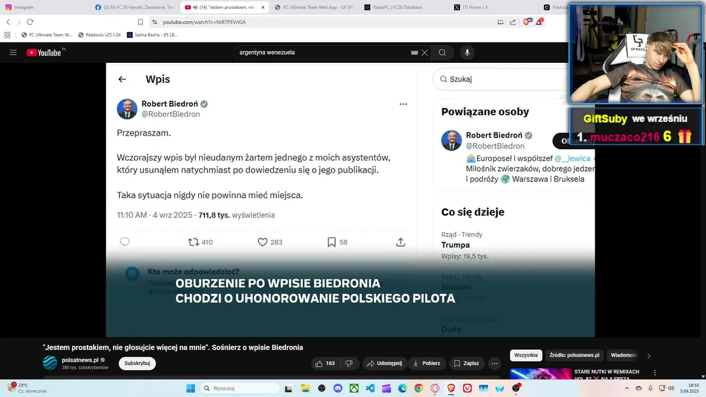The image size is (706, 397).
Task: Open browser apps grid in bookmarks bar
Action: 7,35
